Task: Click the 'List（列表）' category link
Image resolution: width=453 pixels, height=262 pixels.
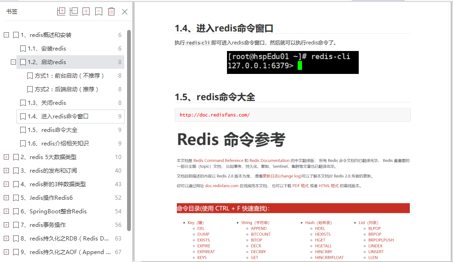Action: 368,223
